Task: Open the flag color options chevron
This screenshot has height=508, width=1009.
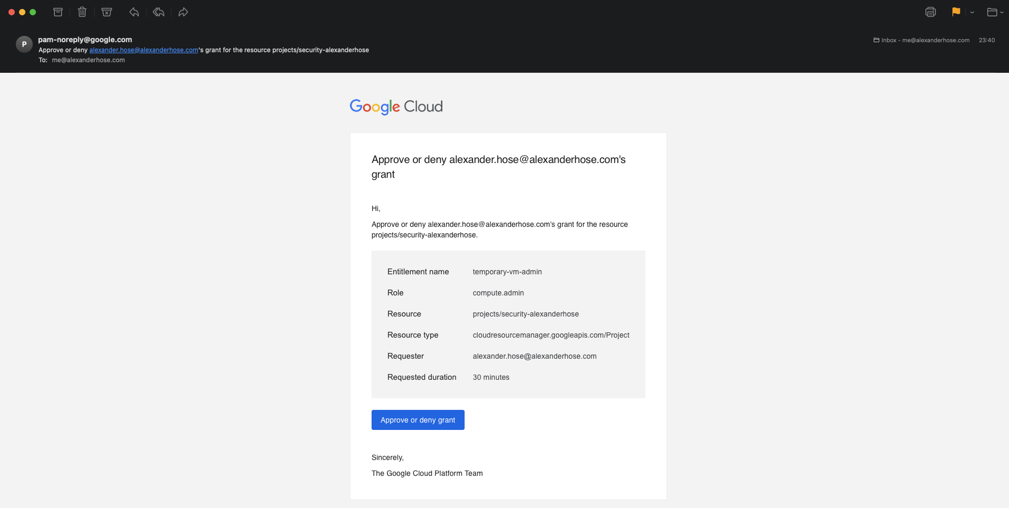Action: pyautogui.click(x=971, y=13)
